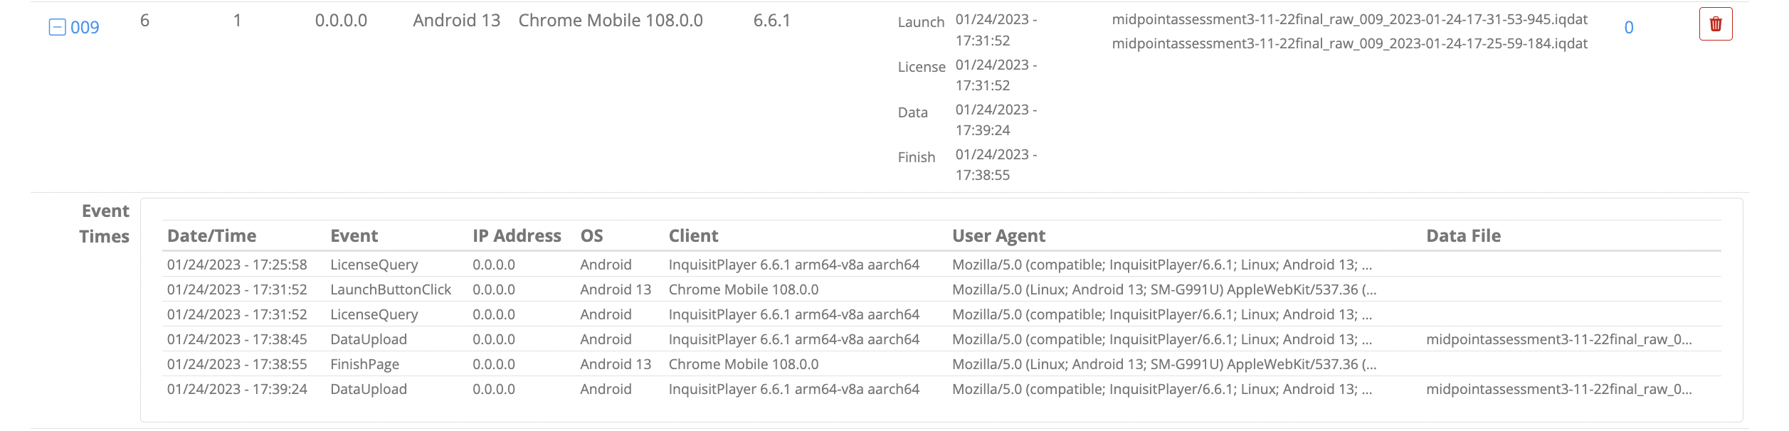Click the OS column header
Viewport: 1789px width, 431px height.
point(591,236)
